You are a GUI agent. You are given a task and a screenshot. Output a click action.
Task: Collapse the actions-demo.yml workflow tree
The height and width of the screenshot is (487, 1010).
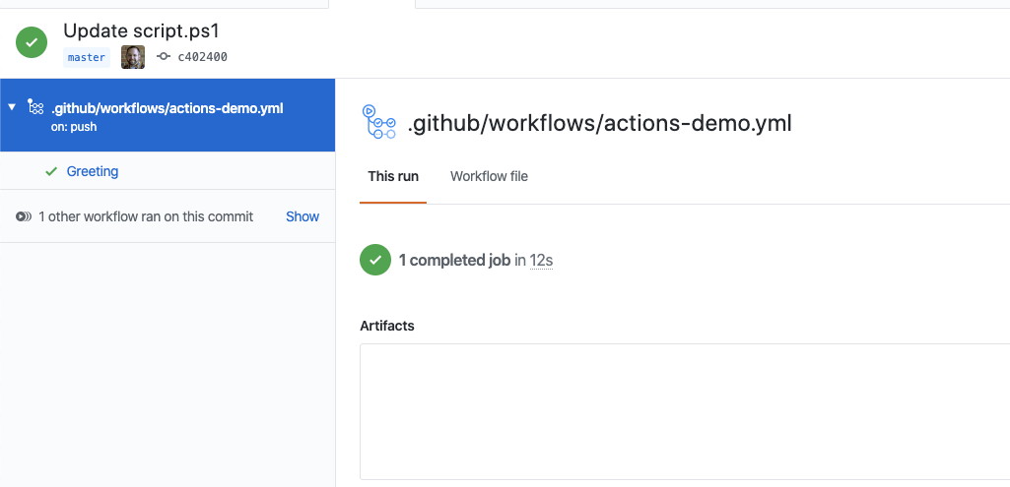(x=12, y=107)
